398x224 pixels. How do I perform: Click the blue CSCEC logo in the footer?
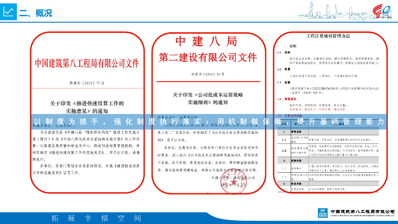tap(323, 213)
